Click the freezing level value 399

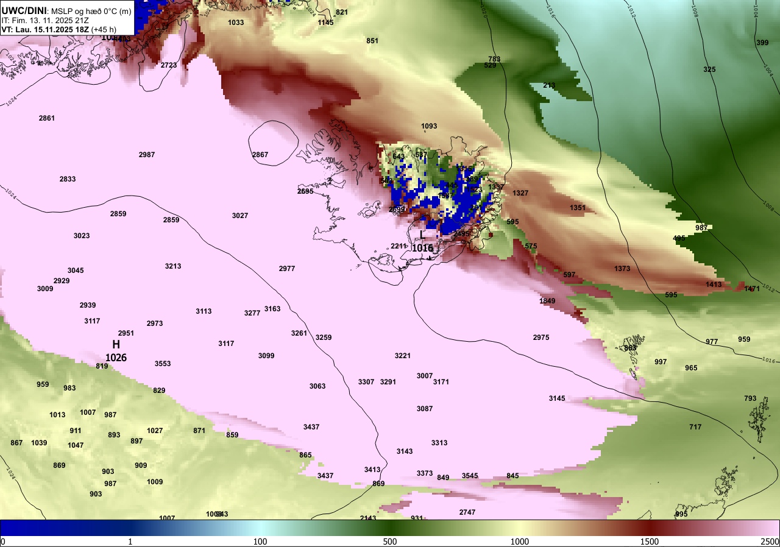coord(762,43)
